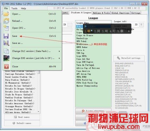150x131 pixels.
Task: Click the Open OF2 document icon
Action: (6, 28)
